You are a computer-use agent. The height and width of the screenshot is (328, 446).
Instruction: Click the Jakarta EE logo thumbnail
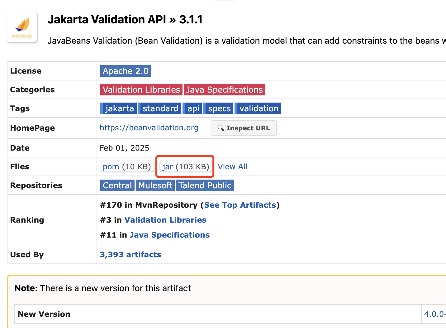pyautogui.click(x=22, y=27)
